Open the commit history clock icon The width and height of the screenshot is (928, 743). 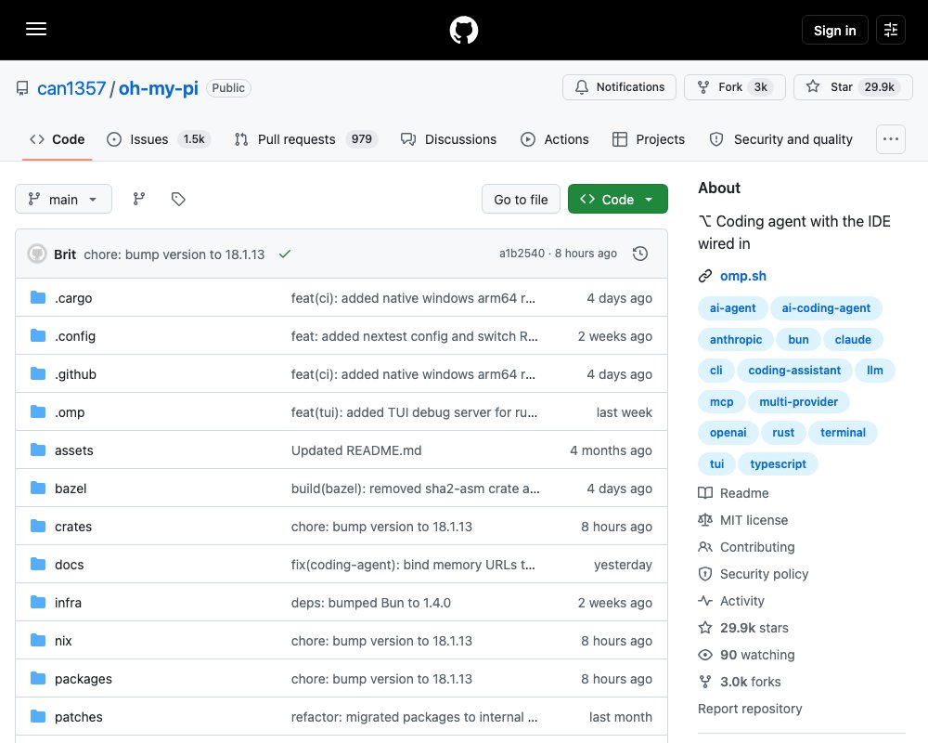tap(639, 254)
